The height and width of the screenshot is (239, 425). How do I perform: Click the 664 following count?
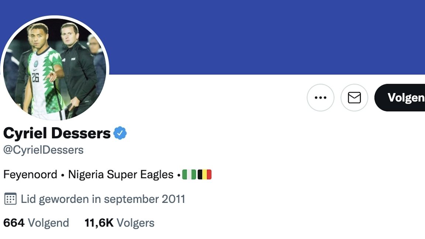coord(14,223)
